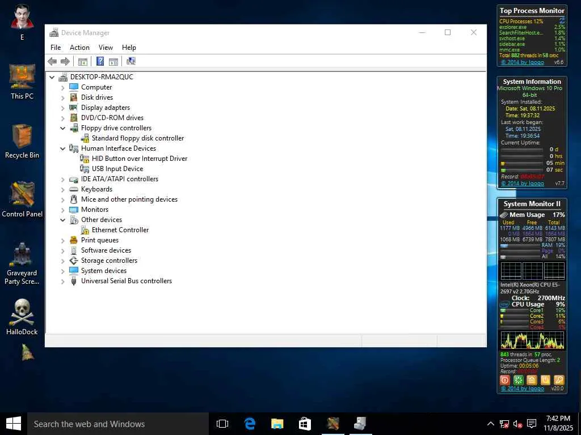Viewport: 581px width, 435px height.
Task: Expand the IDE ATA/ATAPI controllers category
Action: [x=62, y=180]
